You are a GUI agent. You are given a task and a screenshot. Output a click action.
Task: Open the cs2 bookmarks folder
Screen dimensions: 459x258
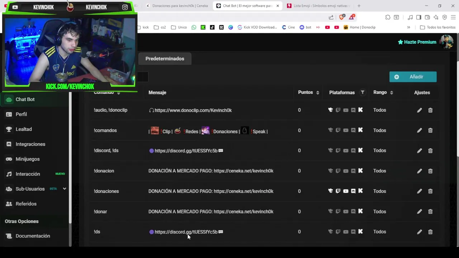tap(160, 27)
